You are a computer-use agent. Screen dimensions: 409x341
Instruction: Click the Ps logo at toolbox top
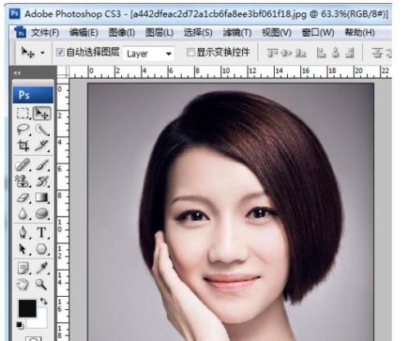pyautogui.click(x=33, y=95)
